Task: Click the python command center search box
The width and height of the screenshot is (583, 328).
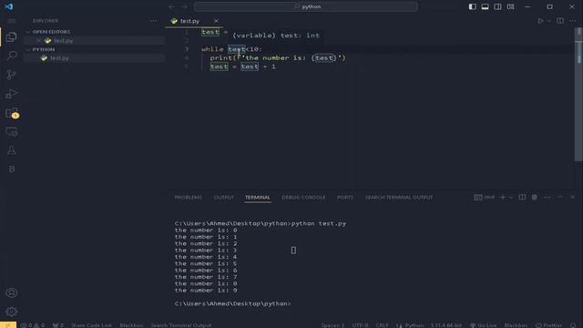Action: click(306, 6)
